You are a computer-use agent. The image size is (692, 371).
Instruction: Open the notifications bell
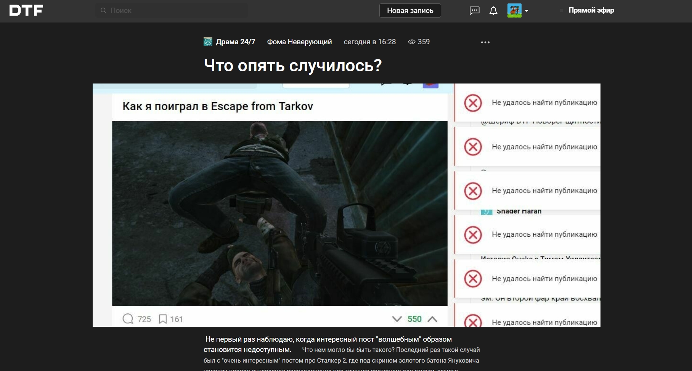point(493,11)
